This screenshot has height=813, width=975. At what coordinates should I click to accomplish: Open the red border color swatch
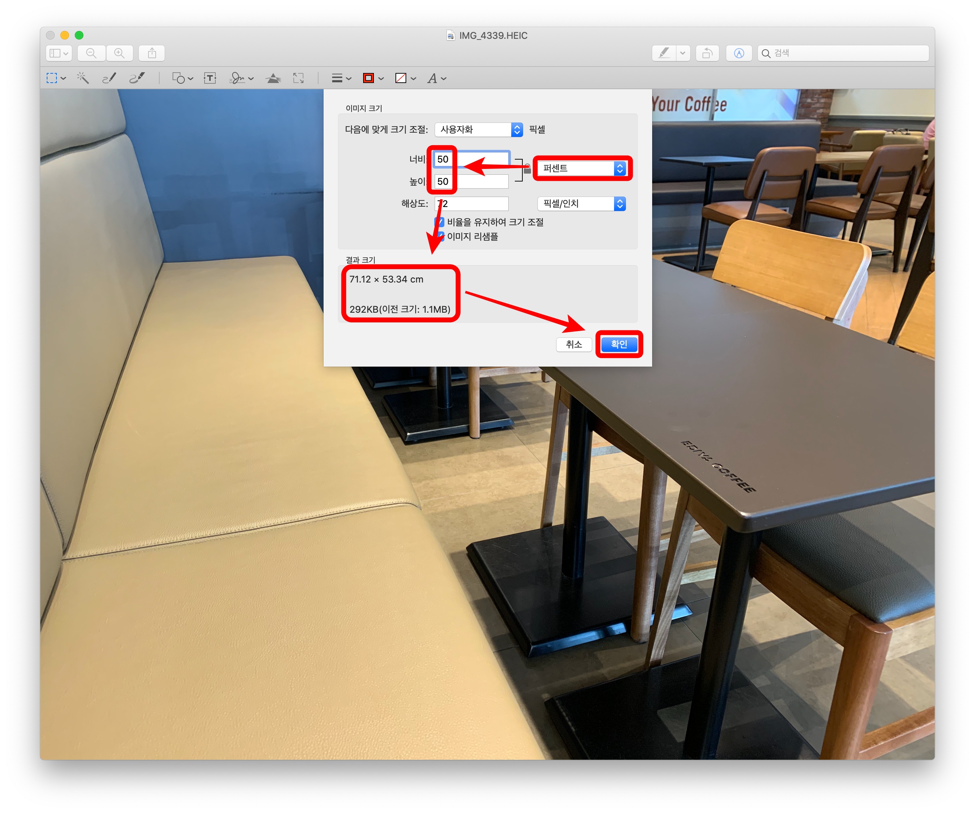369,78
